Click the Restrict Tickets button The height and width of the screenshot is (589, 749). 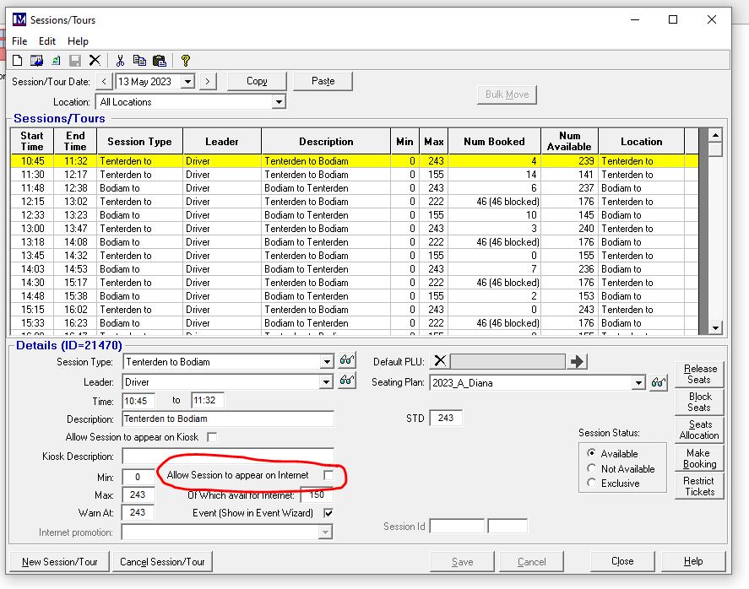coord(699,486)
